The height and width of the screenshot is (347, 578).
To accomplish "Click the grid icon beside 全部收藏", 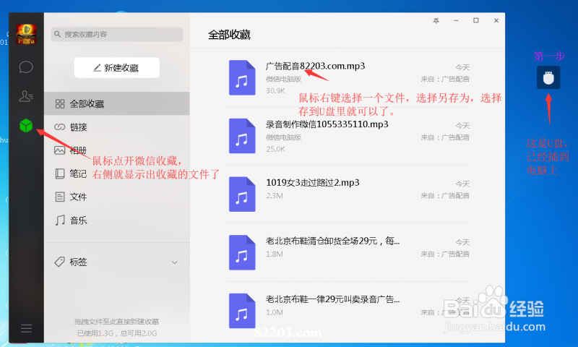I will 60,103.
